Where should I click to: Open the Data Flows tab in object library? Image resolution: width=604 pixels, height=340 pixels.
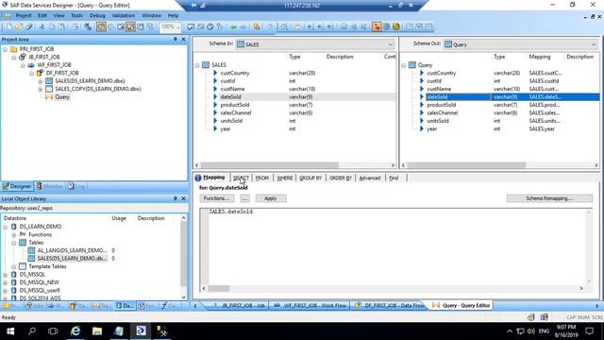coord(79,306)
